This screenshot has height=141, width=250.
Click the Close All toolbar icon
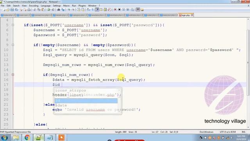[25, 10]
